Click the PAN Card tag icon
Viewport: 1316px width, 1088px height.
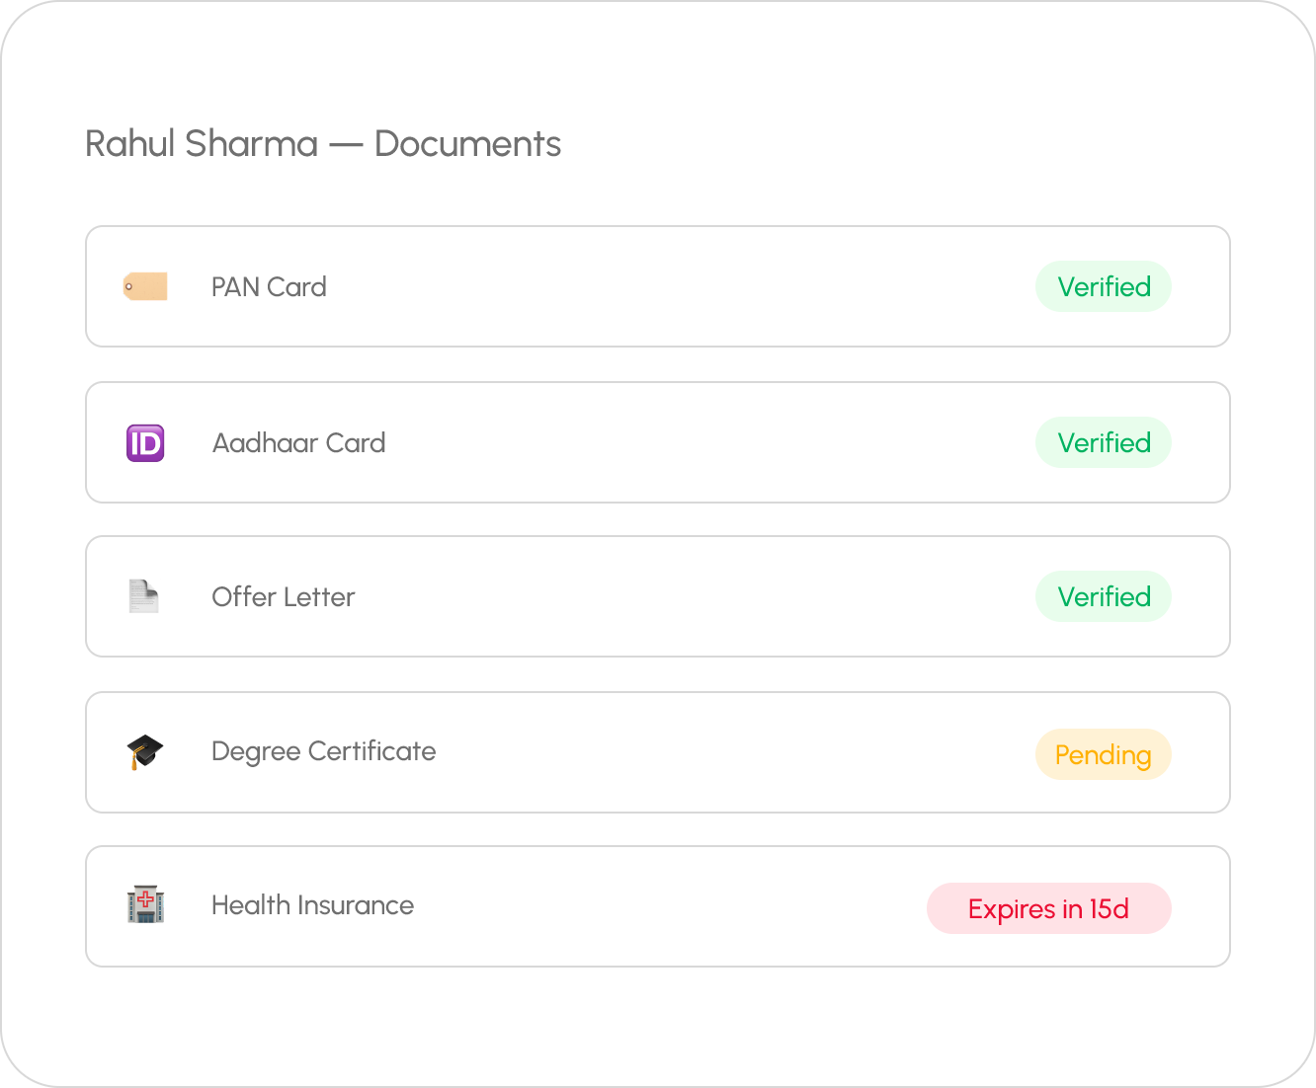click(145, 286)
